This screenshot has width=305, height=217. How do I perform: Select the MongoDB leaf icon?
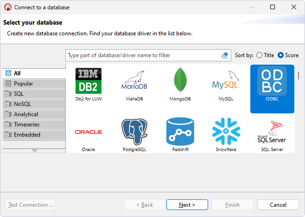coord(180,81)
